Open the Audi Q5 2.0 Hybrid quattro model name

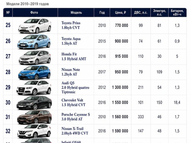click(75, 87)
